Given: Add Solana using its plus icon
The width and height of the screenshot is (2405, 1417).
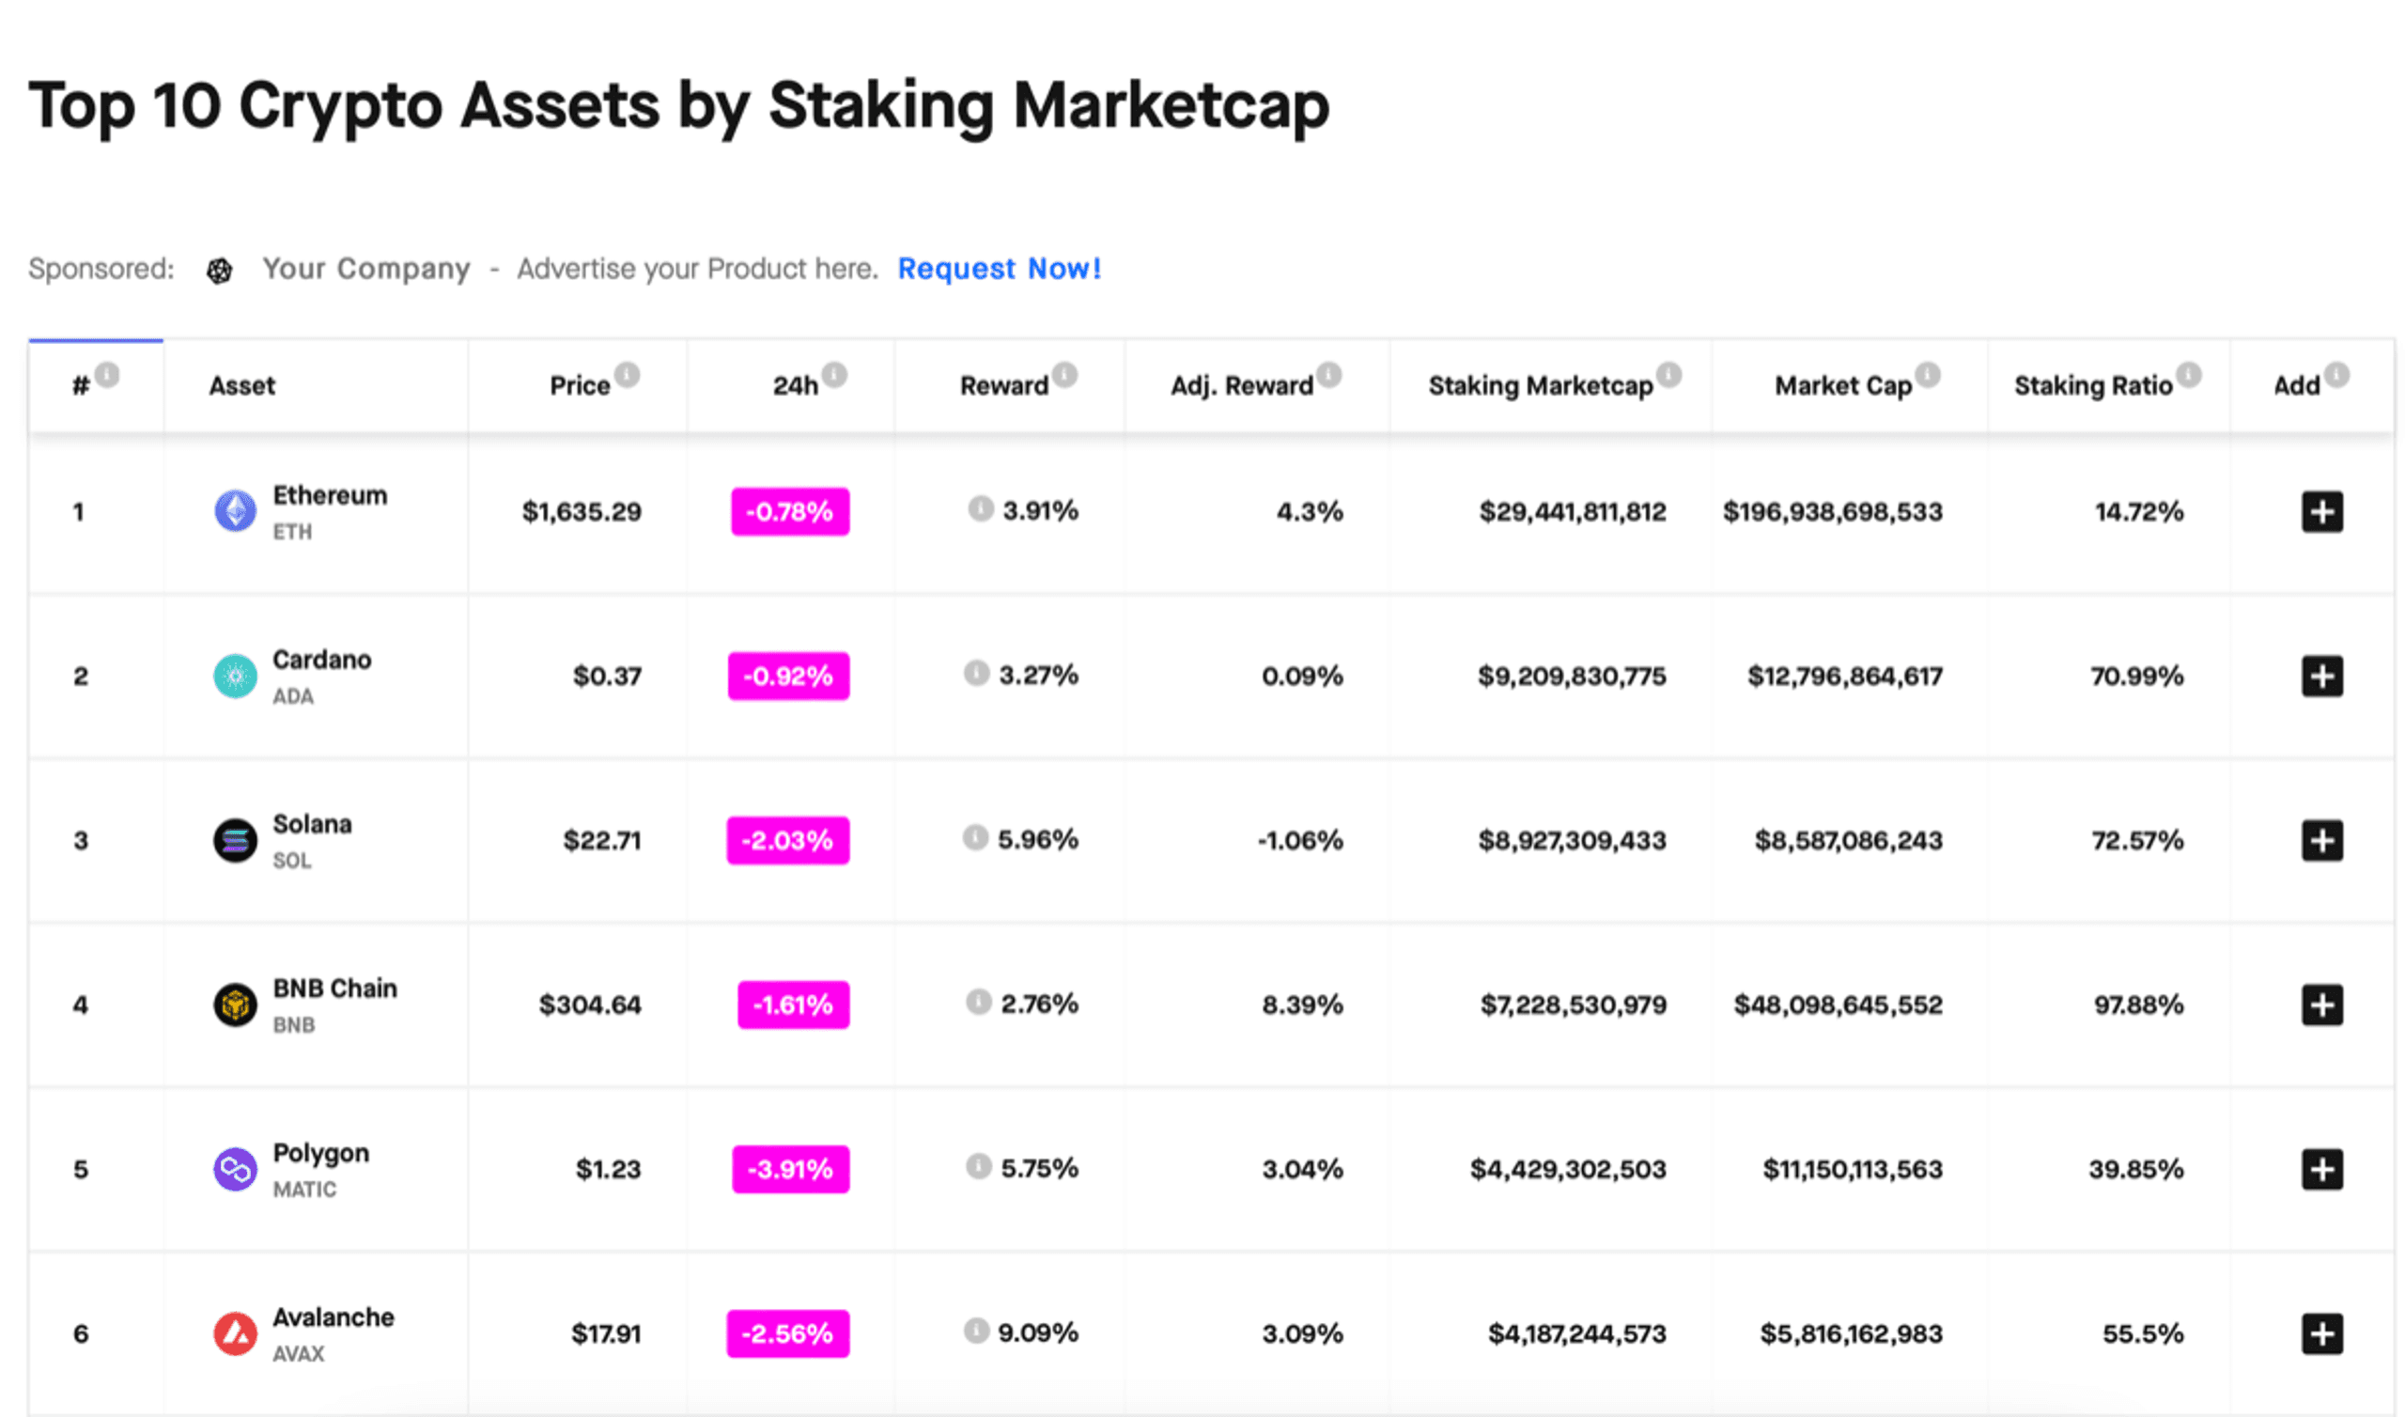Looking at the screenshot, I should tap(2322, 840).
